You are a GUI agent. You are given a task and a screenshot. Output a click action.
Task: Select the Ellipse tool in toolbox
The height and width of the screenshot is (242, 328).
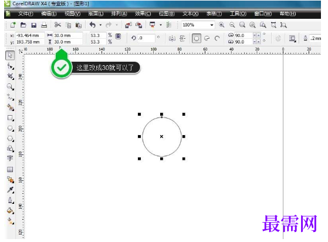coord(10,128)
